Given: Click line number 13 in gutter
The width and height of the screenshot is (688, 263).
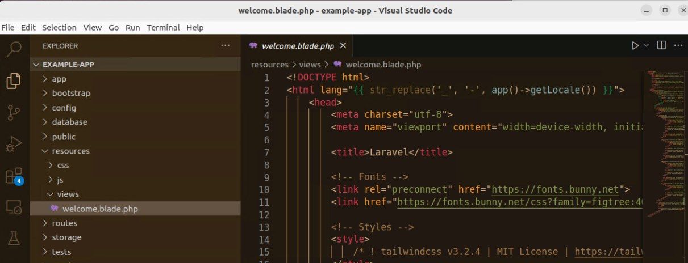Looking at the screenshot, I should (264, 227).
